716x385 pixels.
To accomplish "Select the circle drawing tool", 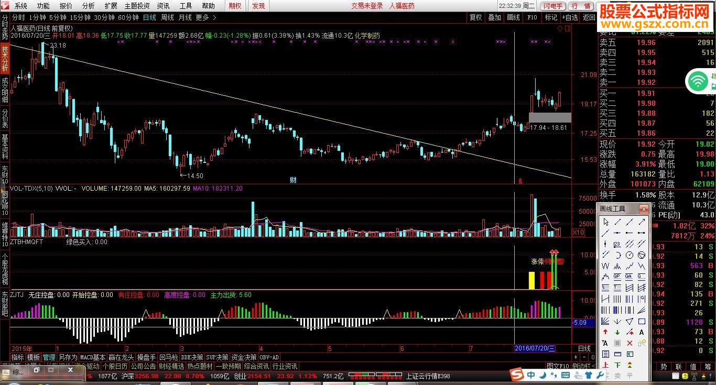I will coord(630,255).
